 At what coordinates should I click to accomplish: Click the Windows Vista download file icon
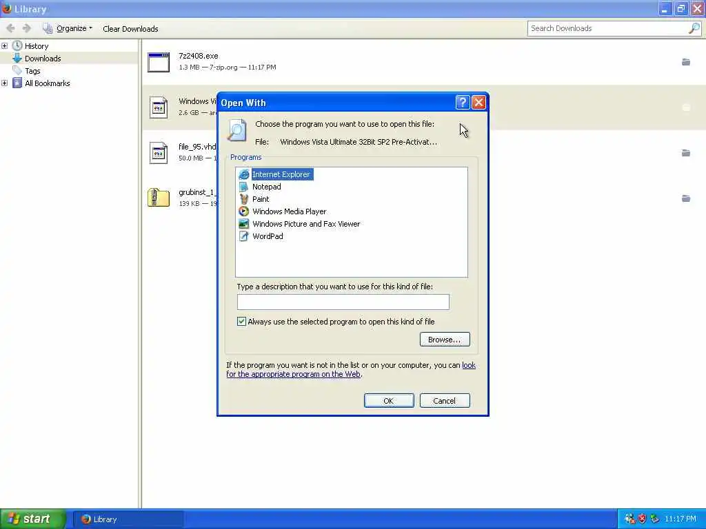[159, 107]
